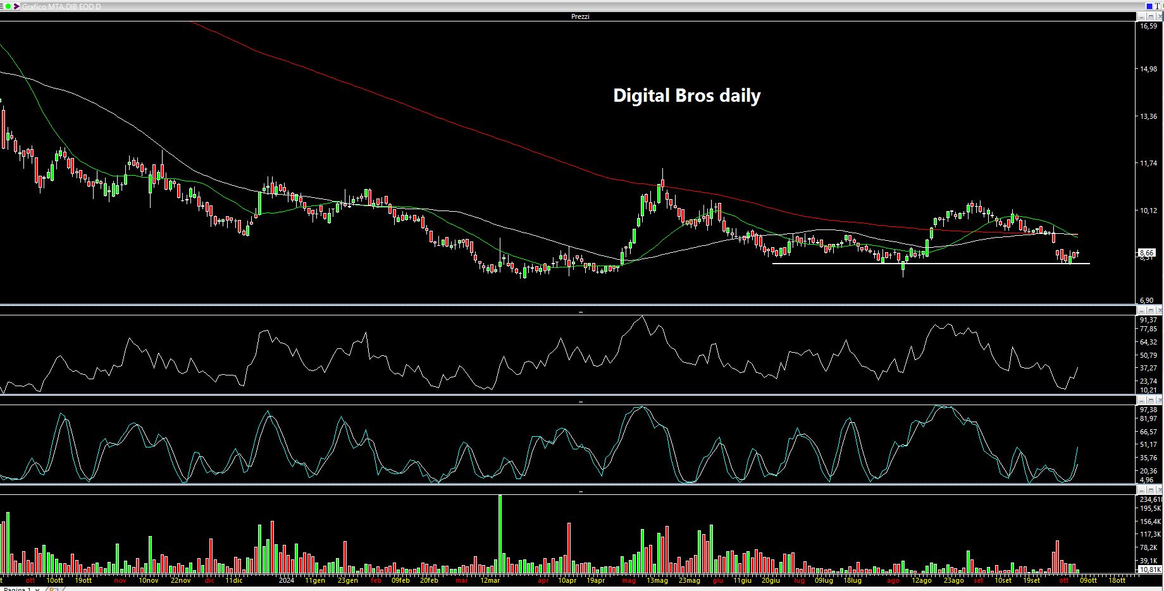1164x591 pixels.
Task: Grab the splitter handle below the price pane
Action: (581, 312)
